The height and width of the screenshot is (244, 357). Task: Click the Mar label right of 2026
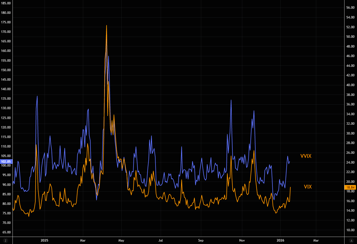[x=316, y=240]
